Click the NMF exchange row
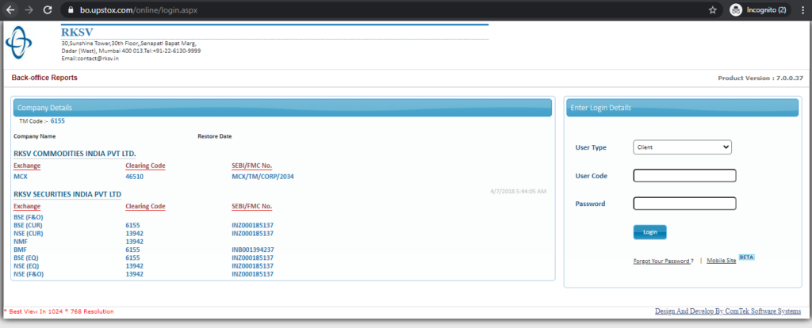The height and width of the screenshot is (328, 812). [x=20, y=242]
